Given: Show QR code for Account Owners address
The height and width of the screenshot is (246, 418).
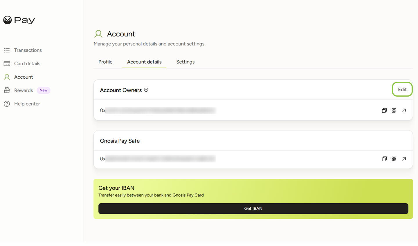Looking at the screenshot, I should 394,111.
